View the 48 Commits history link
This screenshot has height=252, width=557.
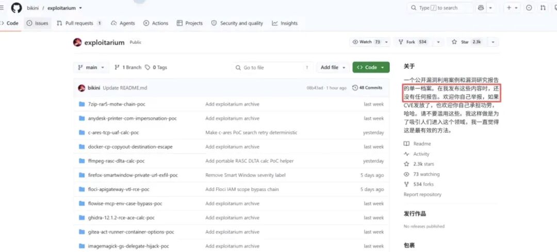point(367,88)
